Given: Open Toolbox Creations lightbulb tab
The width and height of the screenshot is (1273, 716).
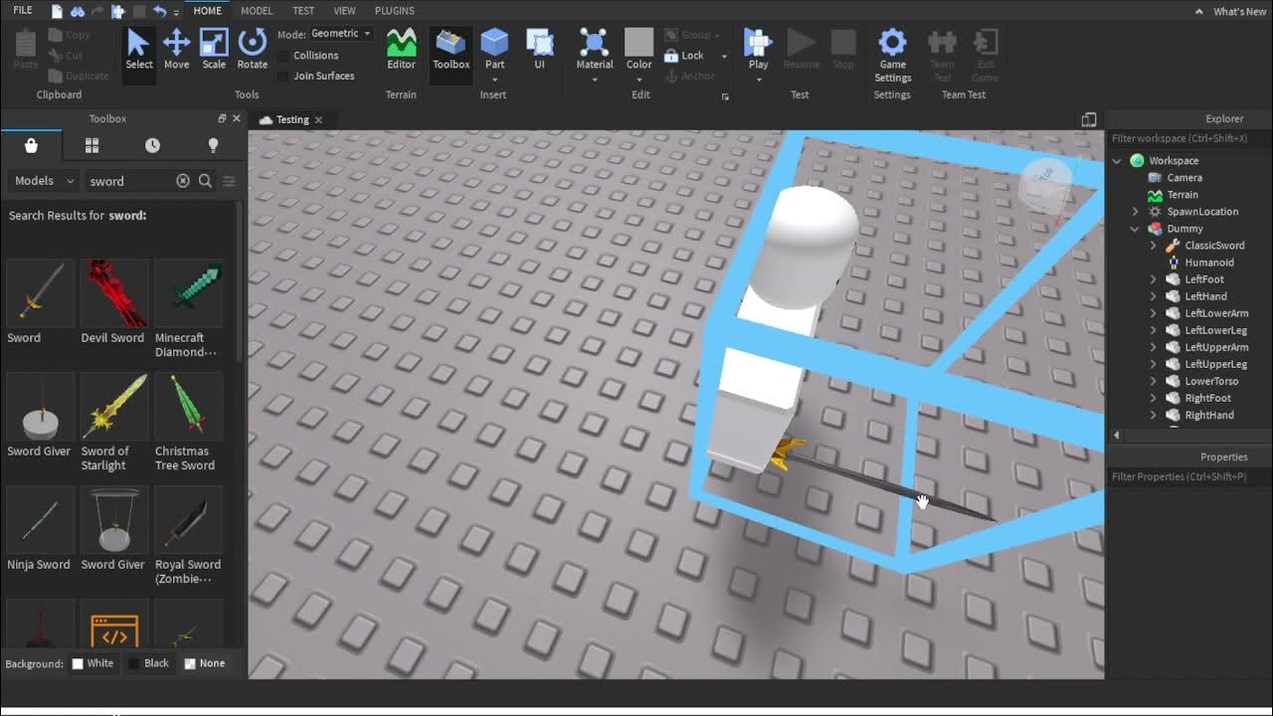Looking at the screenshot, I should pyautogui.click(x=213, y=145).
